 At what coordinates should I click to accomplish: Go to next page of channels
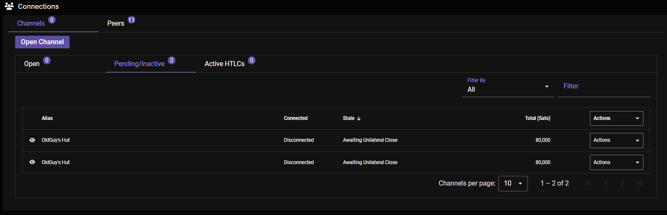tap(622, 183)
